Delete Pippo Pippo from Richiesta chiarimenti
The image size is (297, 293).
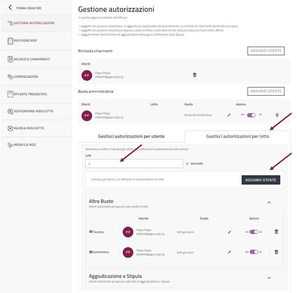click(194, 75)
